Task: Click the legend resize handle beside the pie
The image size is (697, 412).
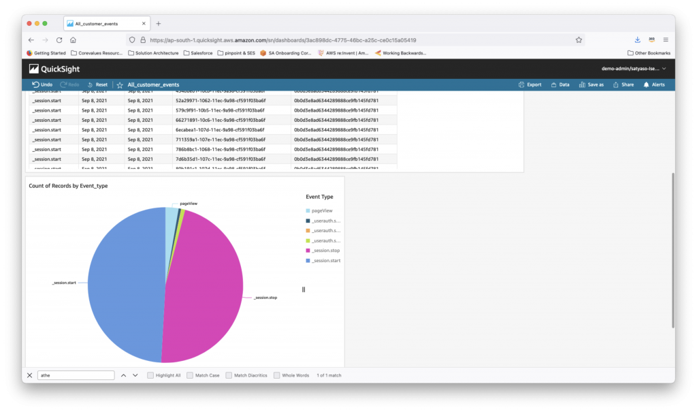Action: 304,289
